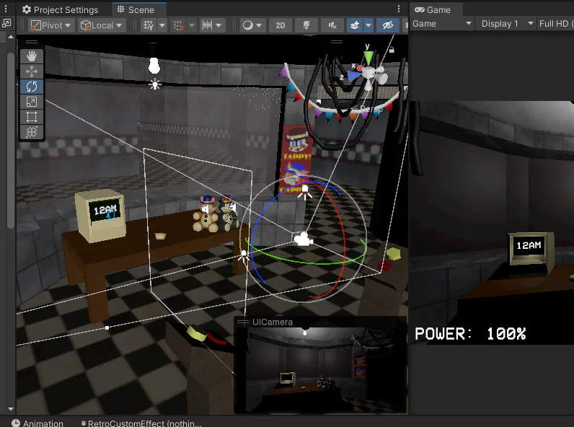Viewport: 574px width, 427px height.
Task: Click the tool overlay drag handle
Action: point(32,42)
